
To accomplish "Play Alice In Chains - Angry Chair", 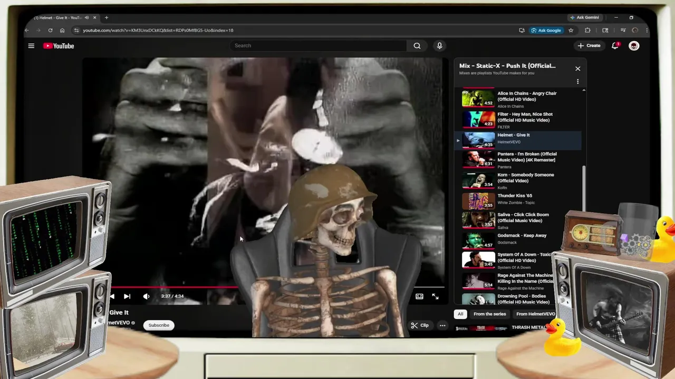I will [x=519, y=99].
